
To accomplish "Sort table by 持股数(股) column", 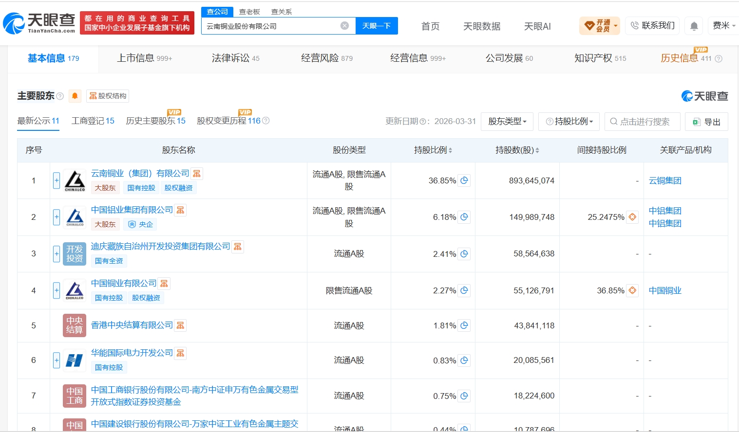I will pos(517,150).
